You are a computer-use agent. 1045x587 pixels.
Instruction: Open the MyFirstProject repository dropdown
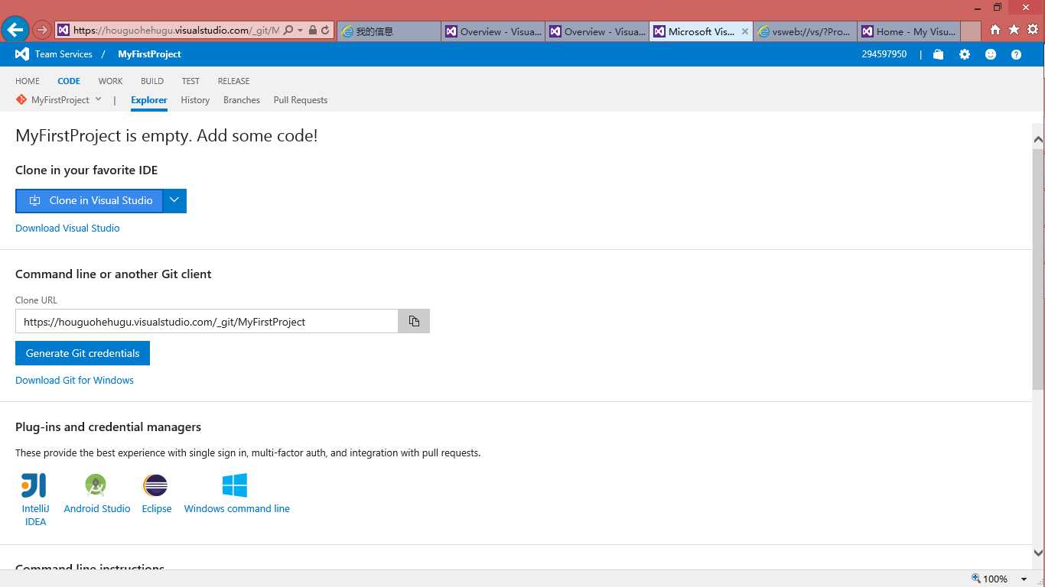(x=98, y=99)
